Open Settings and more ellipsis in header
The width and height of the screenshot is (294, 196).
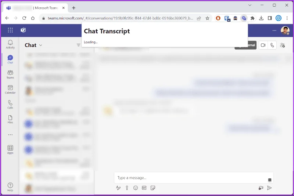(274, 30)
